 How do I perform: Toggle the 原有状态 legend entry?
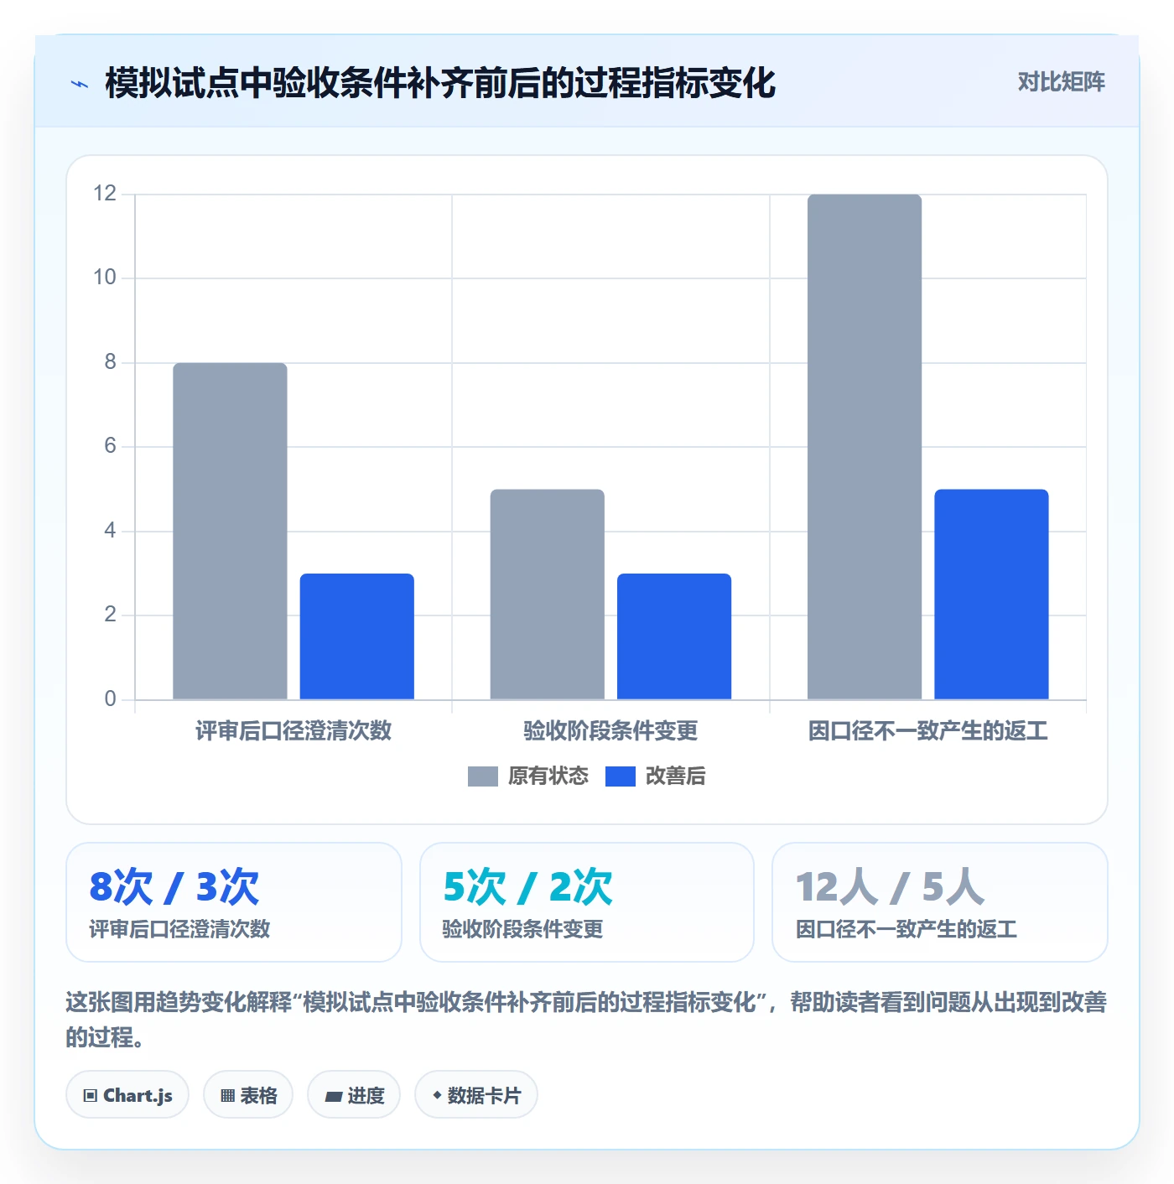coord(528,776)
